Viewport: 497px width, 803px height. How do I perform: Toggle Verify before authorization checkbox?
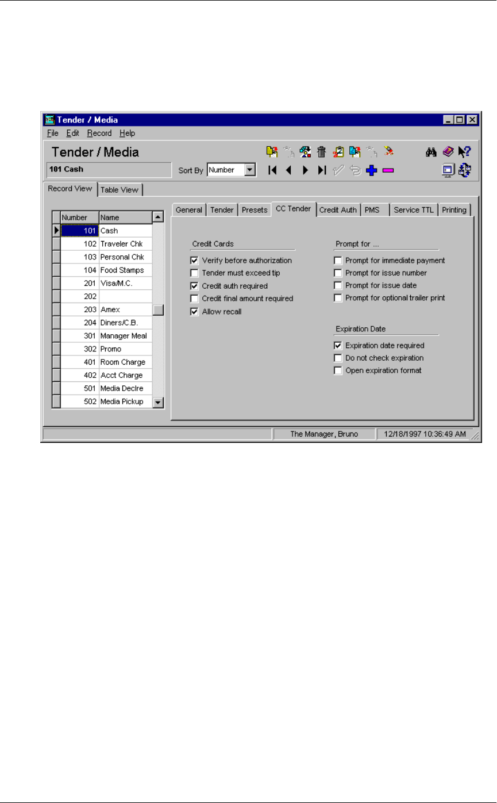click(194, 261)
